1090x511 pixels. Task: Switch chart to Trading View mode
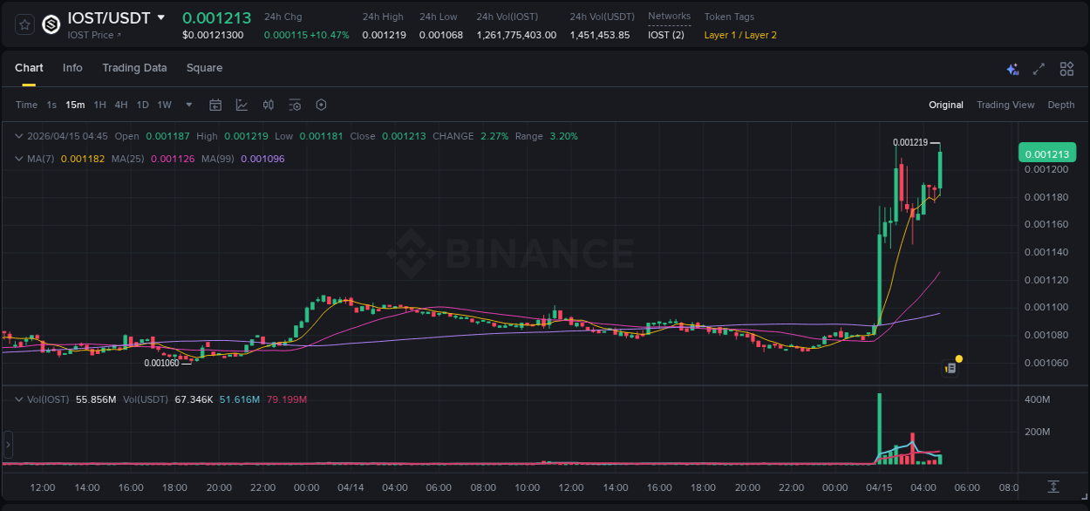tap(1005, 105)
